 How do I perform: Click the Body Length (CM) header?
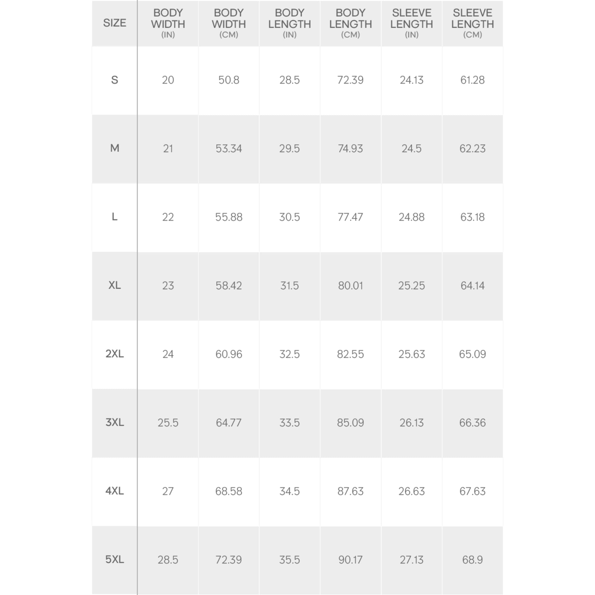(x=350, y=23)
